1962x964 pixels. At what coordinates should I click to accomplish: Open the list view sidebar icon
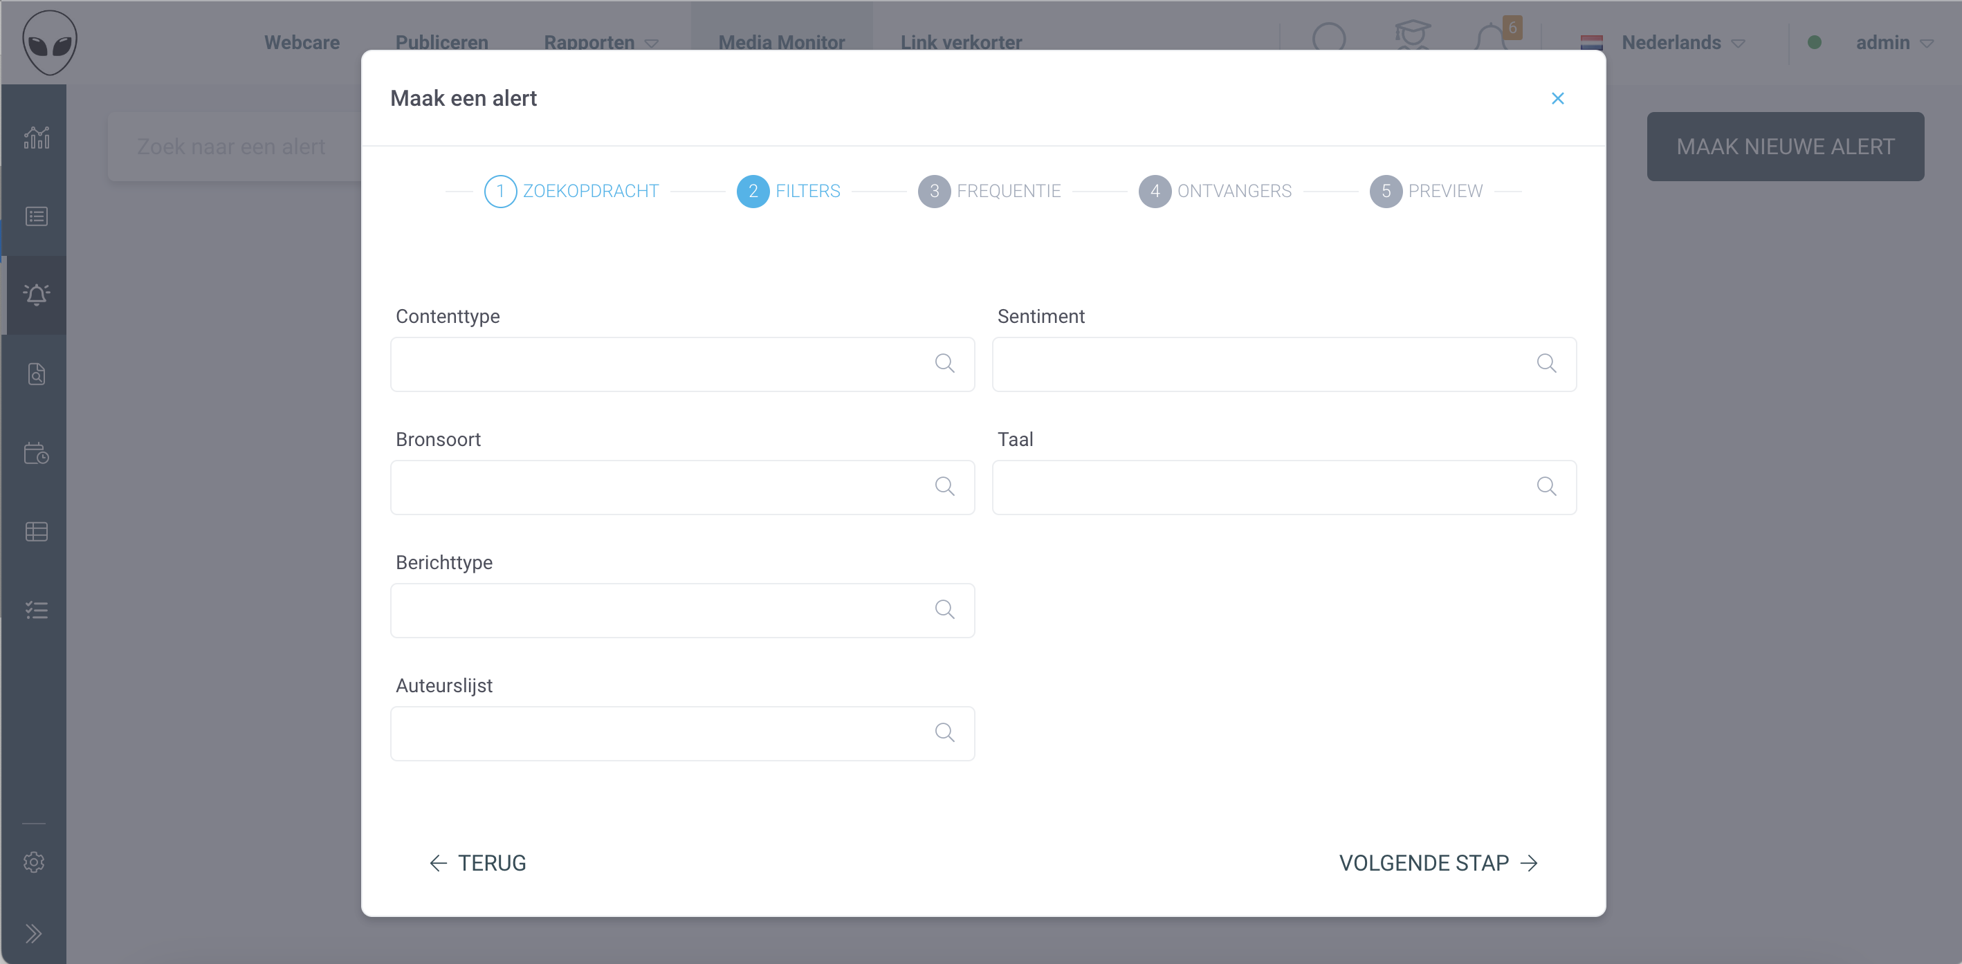[x=37, y=216]
